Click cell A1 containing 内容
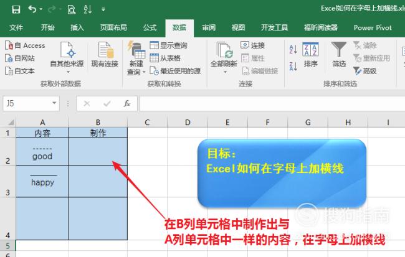 (x=42, y=133)
